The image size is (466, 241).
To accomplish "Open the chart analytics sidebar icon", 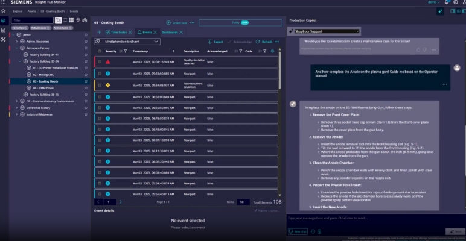I will 3,30.
